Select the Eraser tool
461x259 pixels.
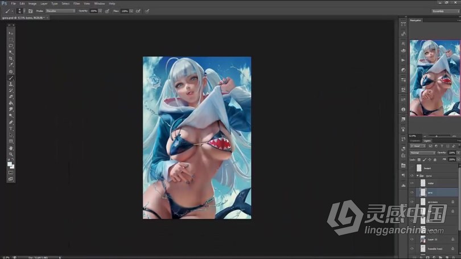pyautogui.click(x=11, y=97)
